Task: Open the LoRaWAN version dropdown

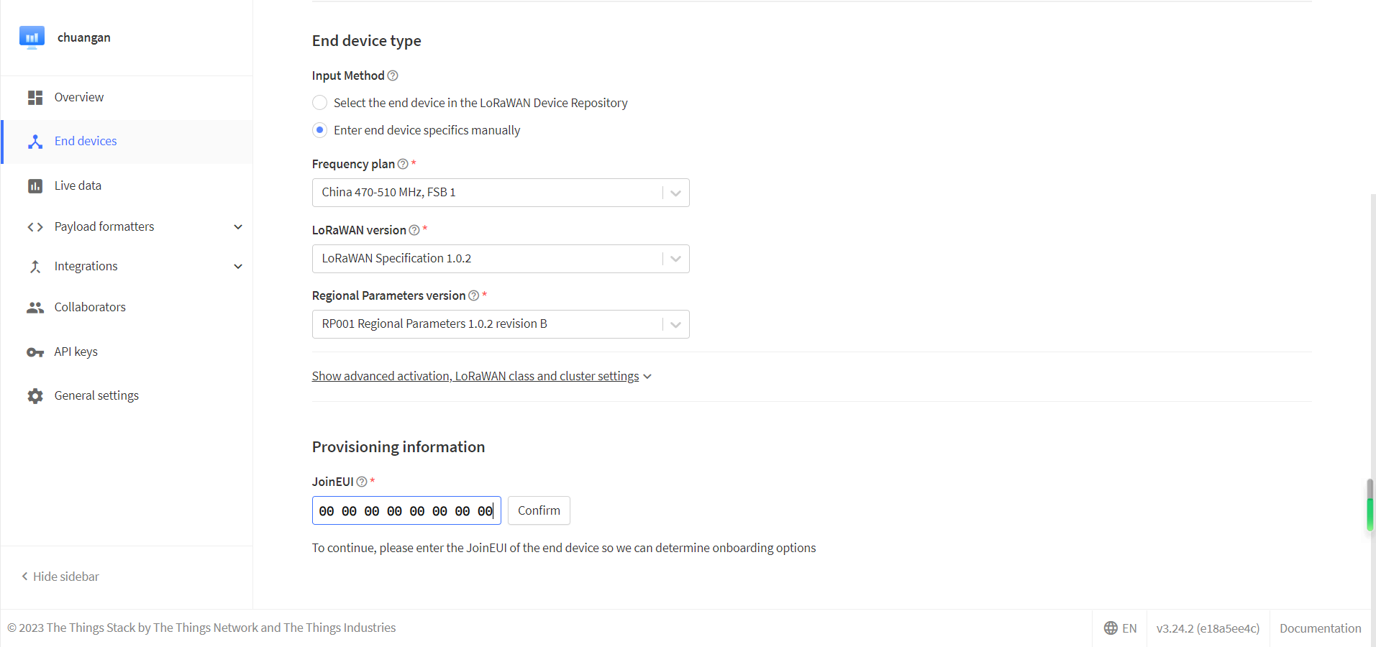Action: [500, 259]
